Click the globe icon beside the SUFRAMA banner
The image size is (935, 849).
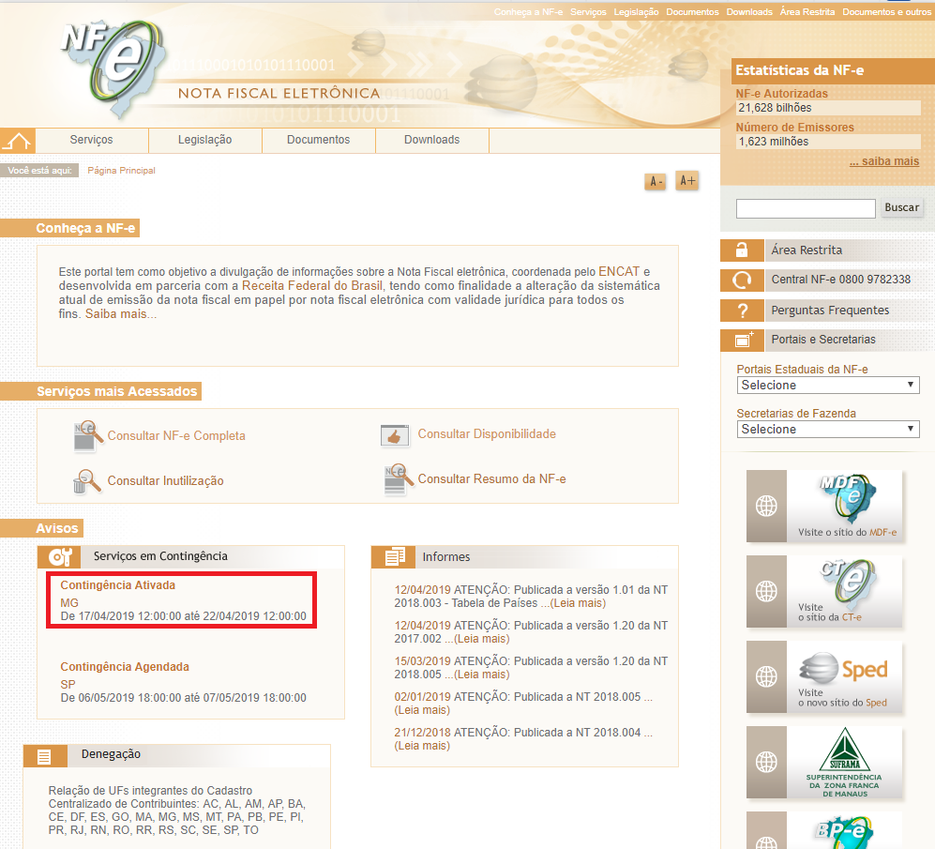click(x=766, y=762)
